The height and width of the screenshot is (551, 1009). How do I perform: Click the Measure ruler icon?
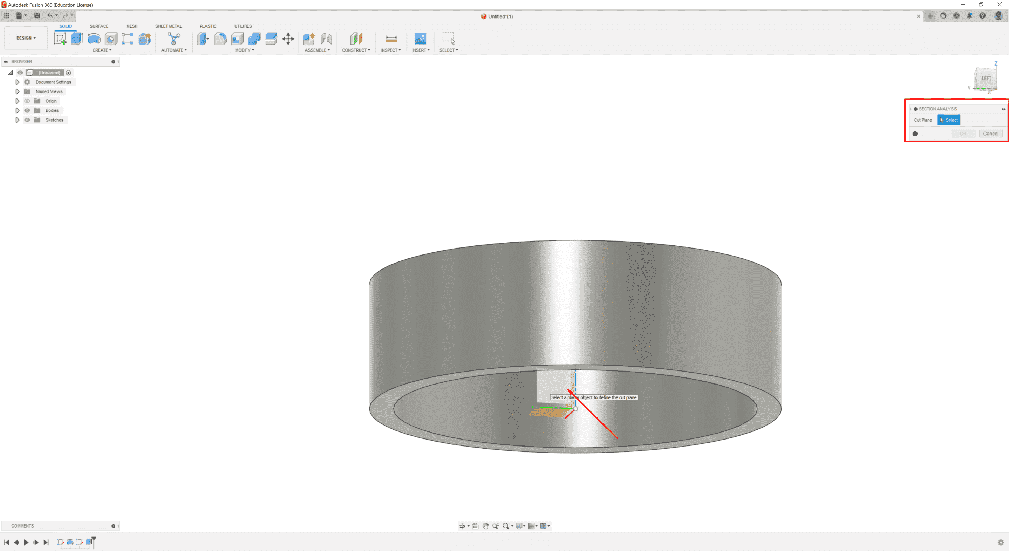(x=391, y=38)
